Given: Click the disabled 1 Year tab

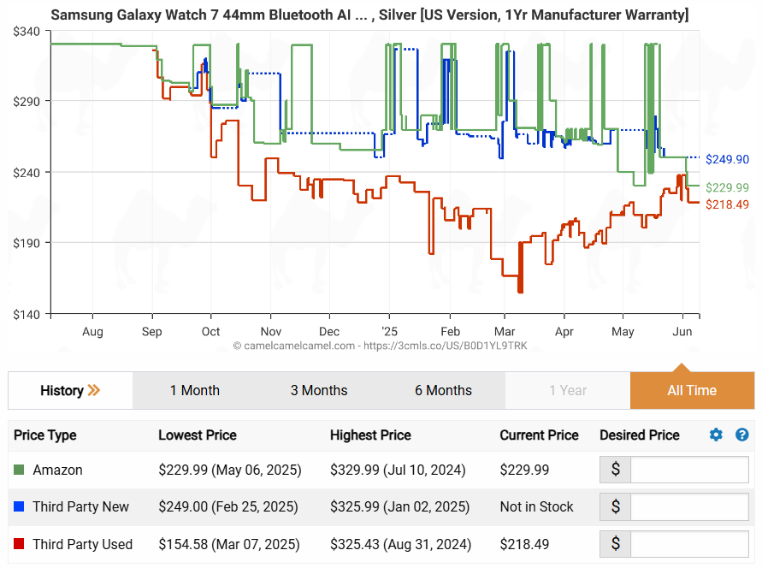Looking at the screenshot, I should (567, 391).
